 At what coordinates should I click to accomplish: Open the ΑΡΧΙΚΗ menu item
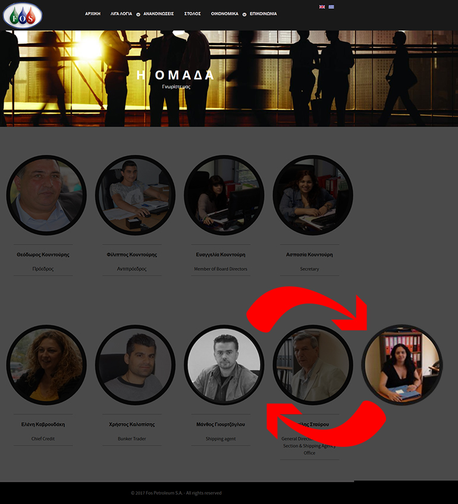[x=93, y=14]
